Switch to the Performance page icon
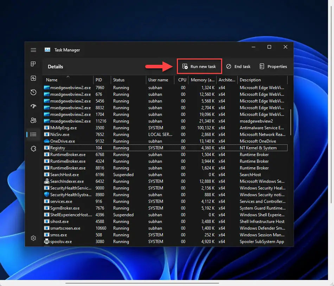334x286 pixels. click(x=33, y=78)
